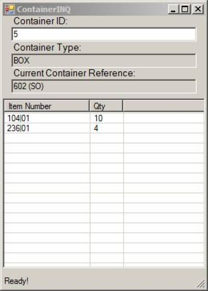Click the resize grip in status bar corner

click(x=201, y=284)
